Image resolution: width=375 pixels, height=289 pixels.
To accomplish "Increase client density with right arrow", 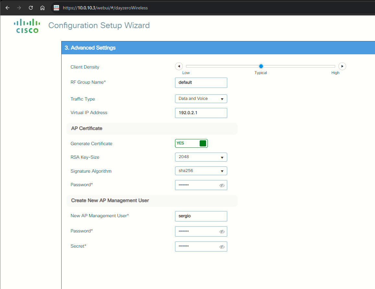I will pyautogui.click(x=342, y=66).
